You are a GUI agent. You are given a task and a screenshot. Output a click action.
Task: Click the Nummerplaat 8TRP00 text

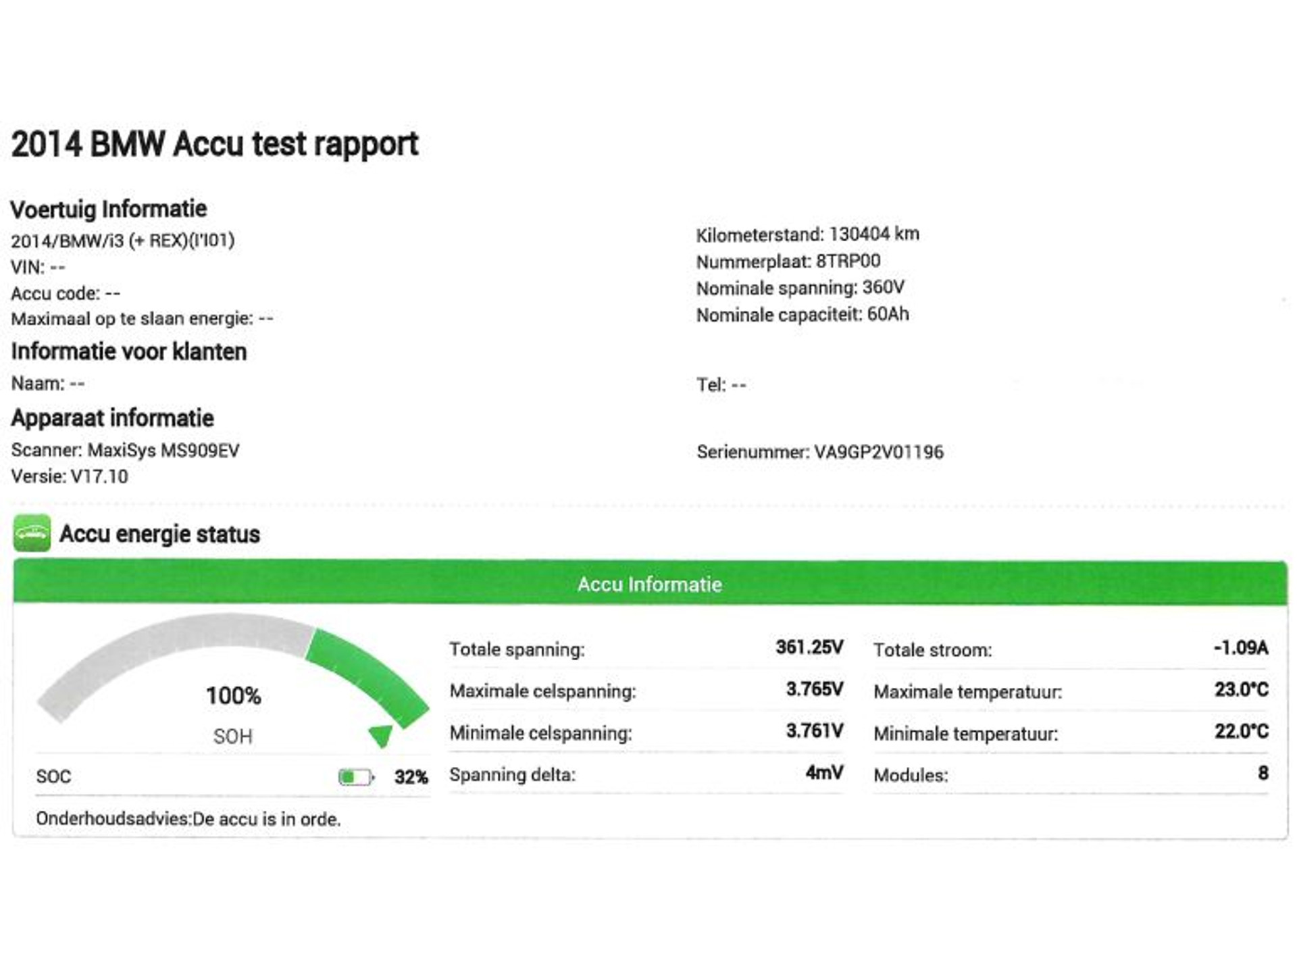click(x=788, y=261)
